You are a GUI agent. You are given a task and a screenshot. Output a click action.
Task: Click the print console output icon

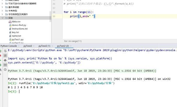(x=5, y=60)
